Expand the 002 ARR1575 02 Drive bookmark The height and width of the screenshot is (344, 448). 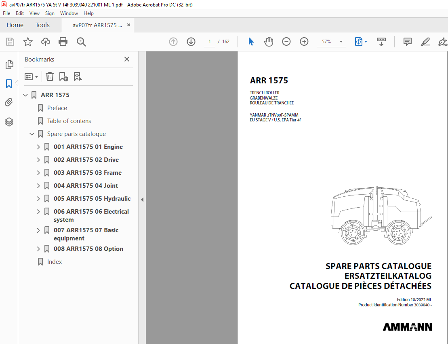[38, 160]
